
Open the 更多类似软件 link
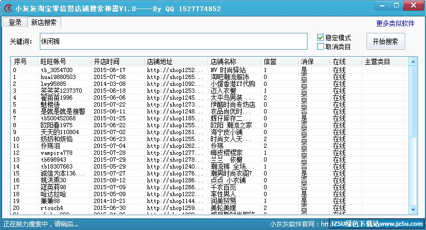[x=395, y=23]
